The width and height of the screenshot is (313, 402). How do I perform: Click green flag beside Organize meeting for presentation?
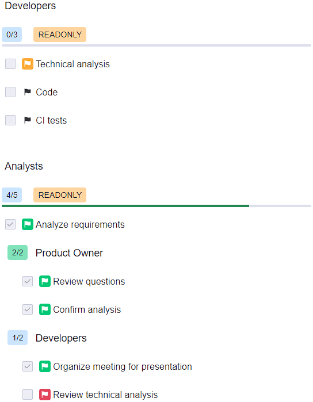click(x=45, y=366)
